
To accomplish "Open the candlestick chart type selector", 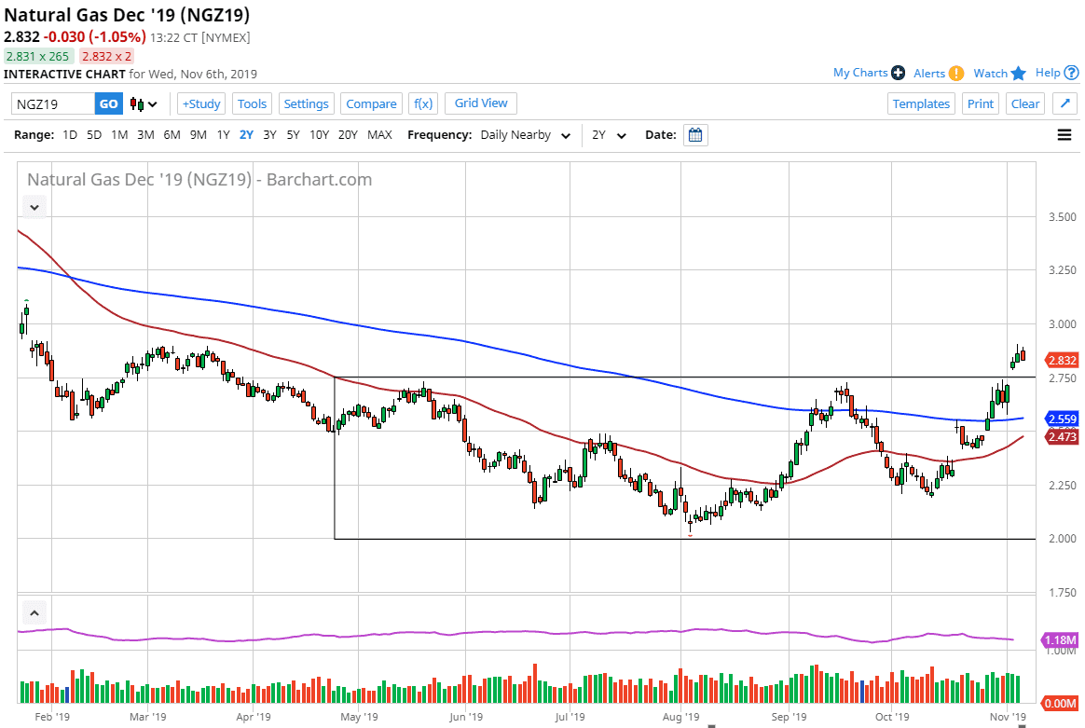I will (144, 104).
